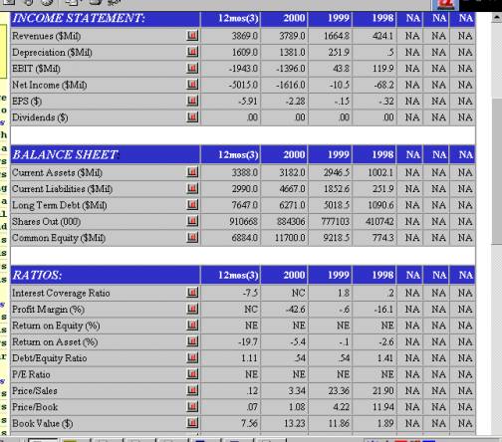This screenshot has height=442, width=502.
Task: Click the EPS row chart icon
Action: point(192,101)
